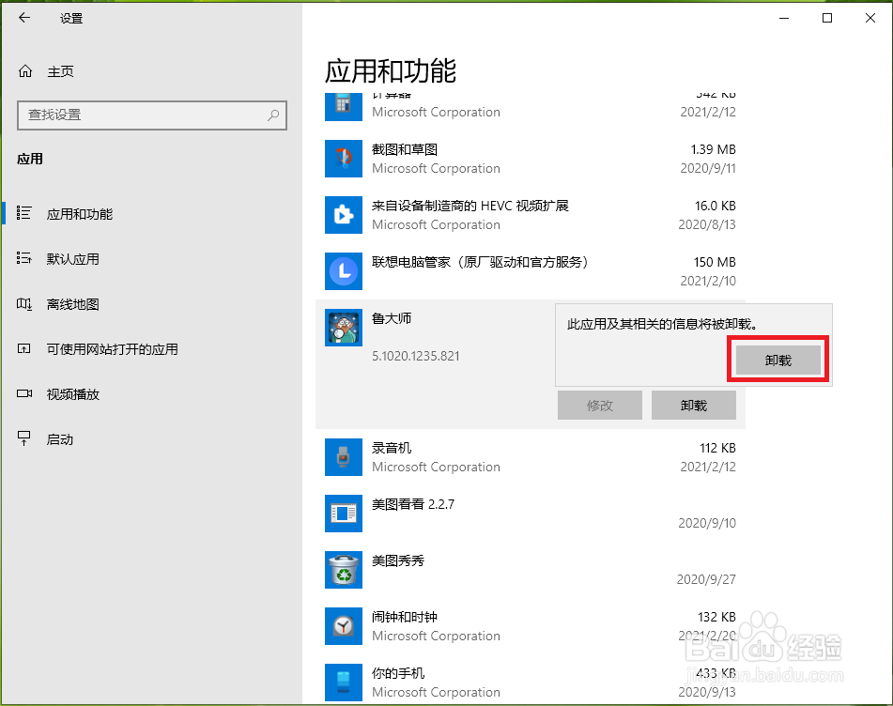Click the 150 MB size value
This screenshot has height=706, width=893.
pyautogui.click(x=715, y=262)
